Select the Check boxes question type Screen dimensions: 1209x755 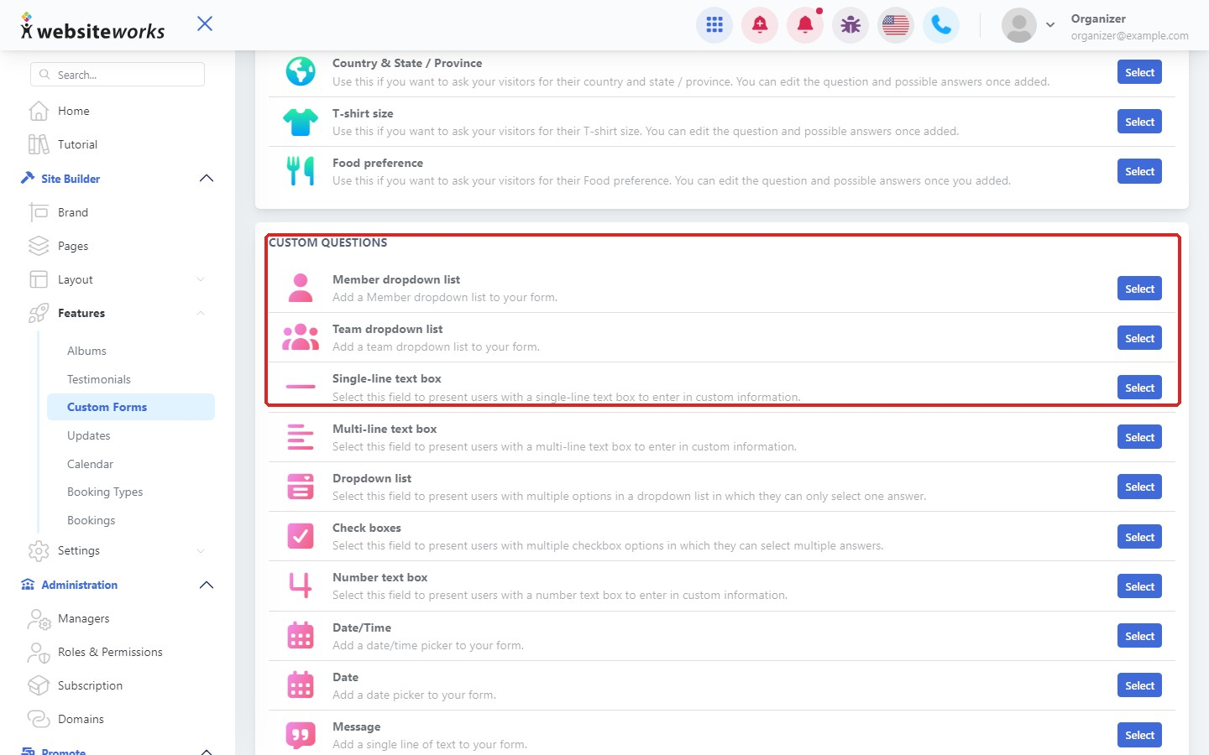click(x=1139, y=537)
